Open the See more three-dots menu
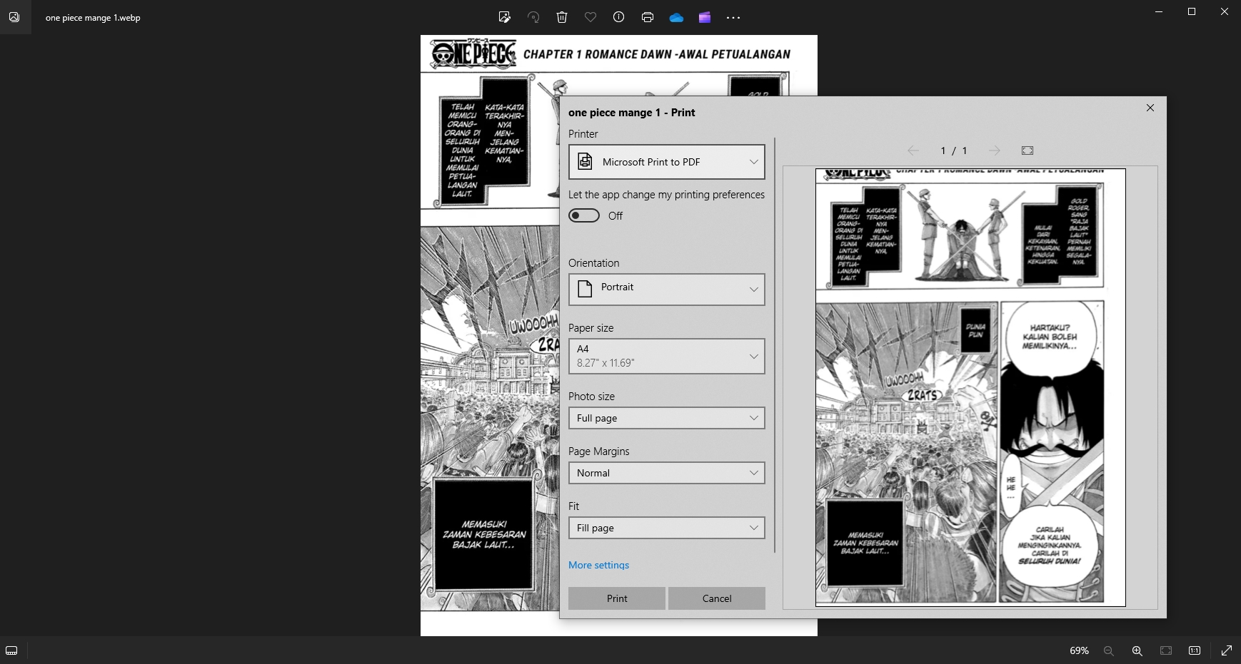Viewport: 1241px width, 664px height. [x=733, y=18]
